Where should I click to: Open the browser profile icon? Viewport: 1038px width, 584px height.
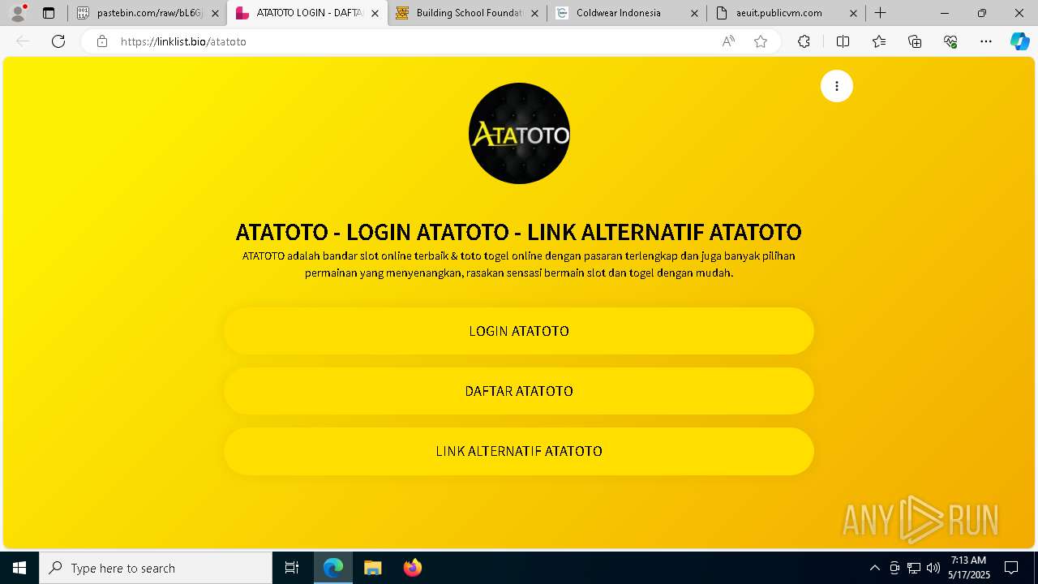pos(18,13)
